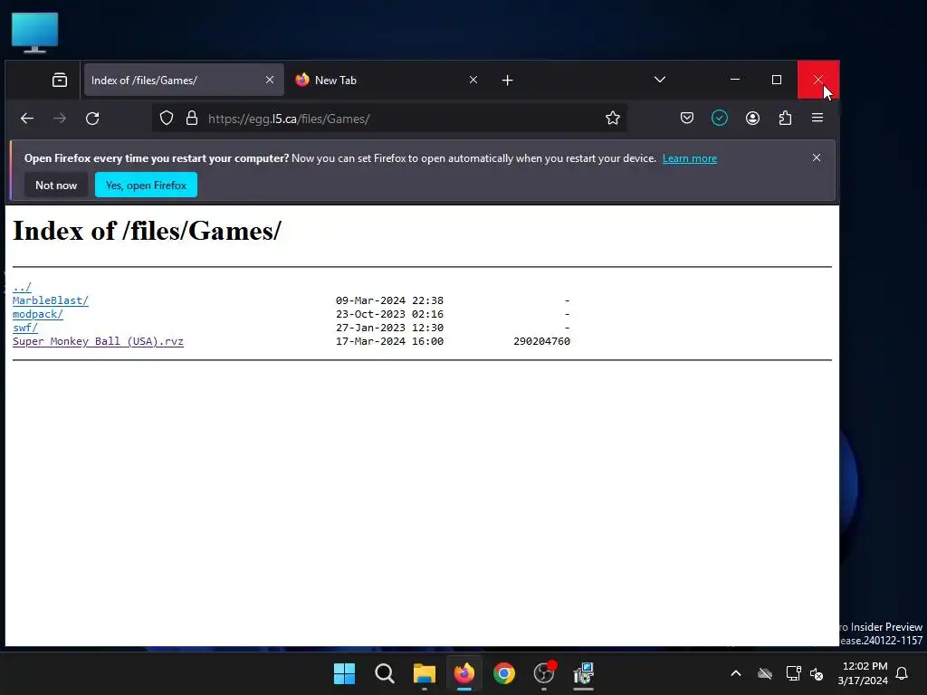Download Super Monkey Ball (USA).rvz
927x695 pixels.
tap(98, 341)
